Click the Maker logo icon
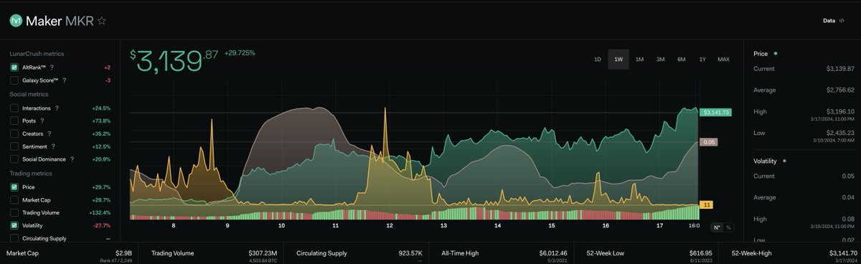 [x=16, y=22]
